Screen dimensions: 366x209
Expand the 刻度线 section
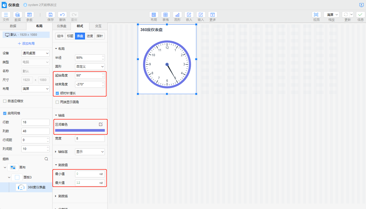point(63,196)
